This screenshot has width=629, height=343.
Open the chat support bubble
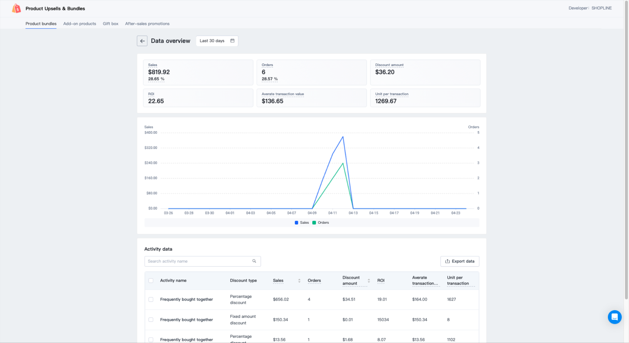pos(614,317)
